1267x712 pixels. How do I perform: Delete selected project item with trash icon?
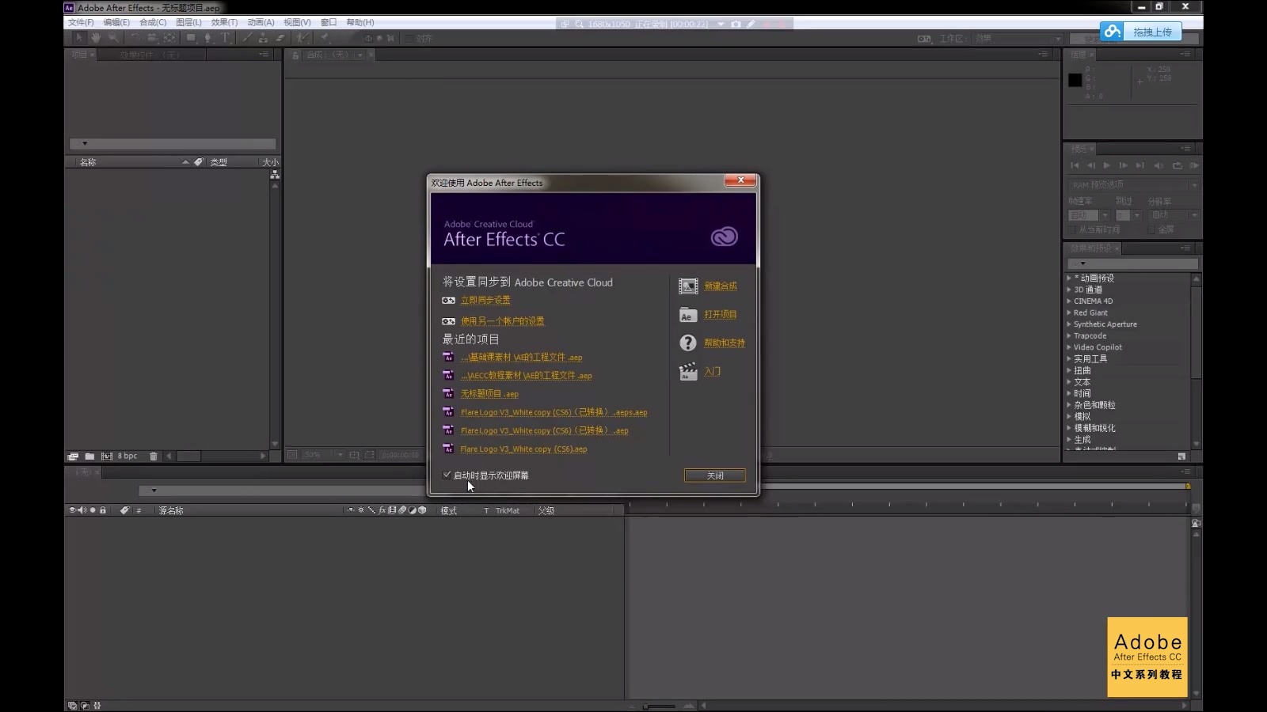coord(154,456)
